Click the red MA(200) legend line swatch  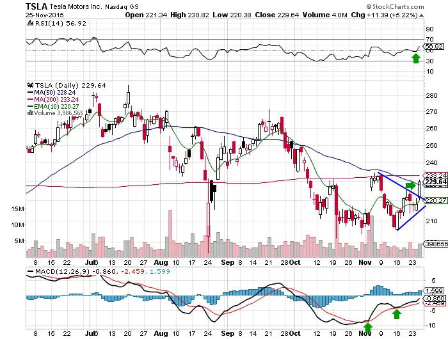(30, 99)
